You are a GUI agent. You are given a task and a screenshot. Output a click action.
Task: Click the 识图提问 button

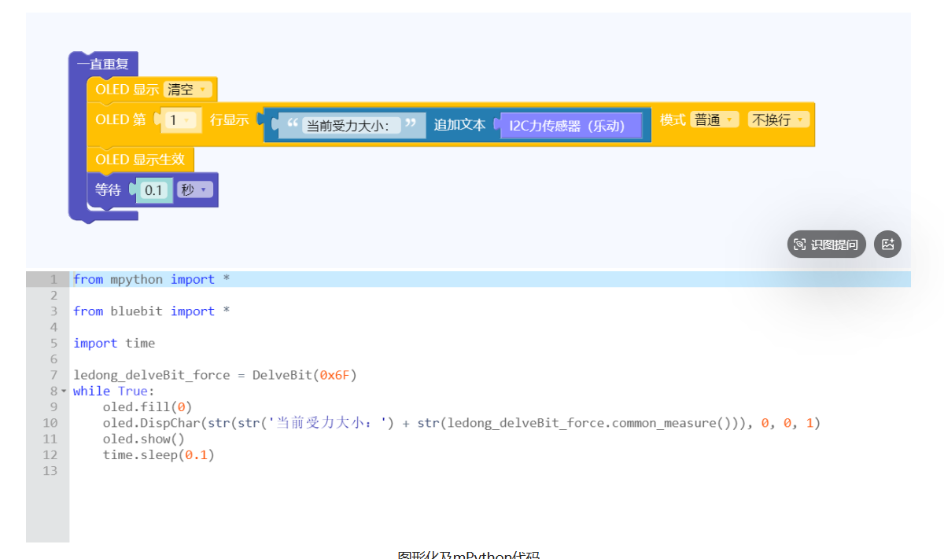coord(826,245)
